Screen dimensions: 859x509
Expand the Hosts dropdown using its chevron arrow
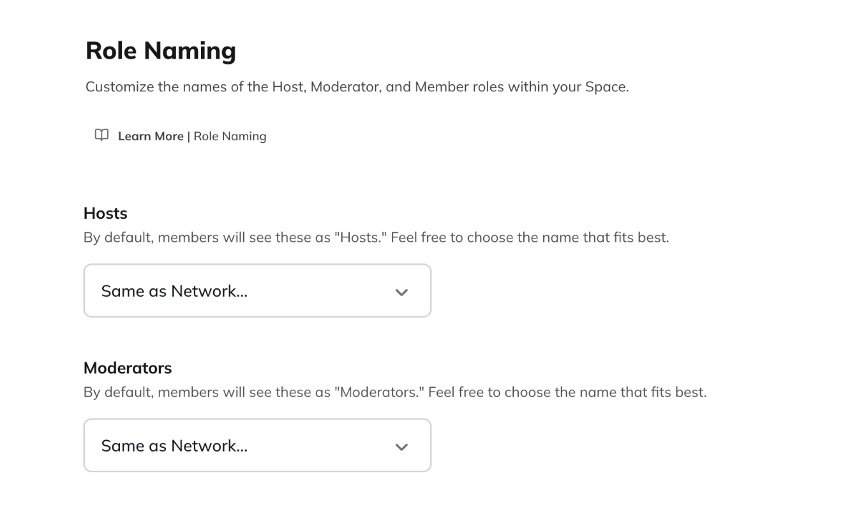(401, 292)
